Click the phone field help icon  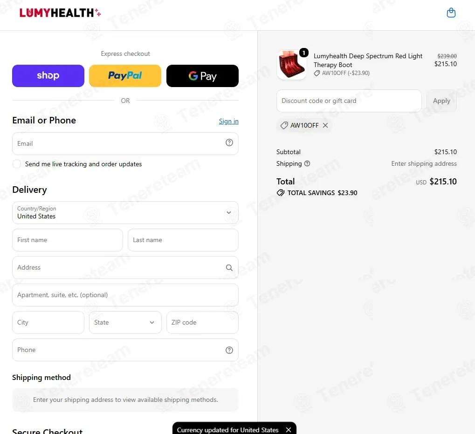229,350
